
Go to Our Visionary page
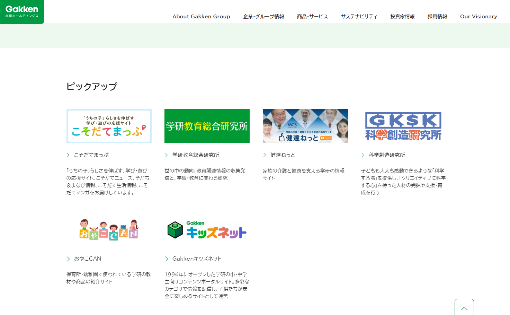[x=478, y=17]
